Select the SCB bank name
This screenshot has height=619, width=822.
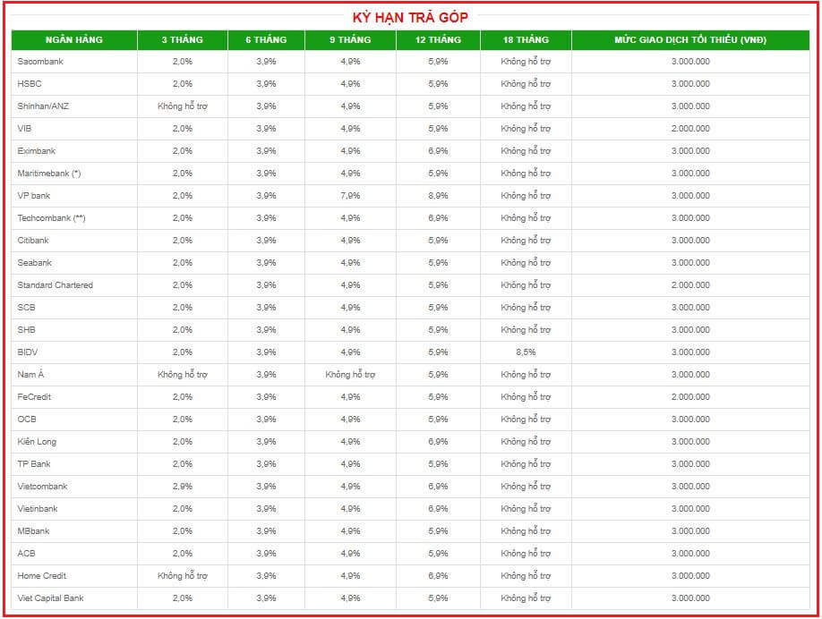26,308
